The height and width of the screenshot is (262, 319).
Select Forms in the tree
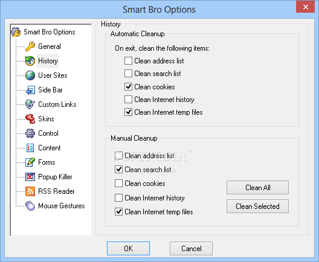pyautogui.click(x=47, y=162)
